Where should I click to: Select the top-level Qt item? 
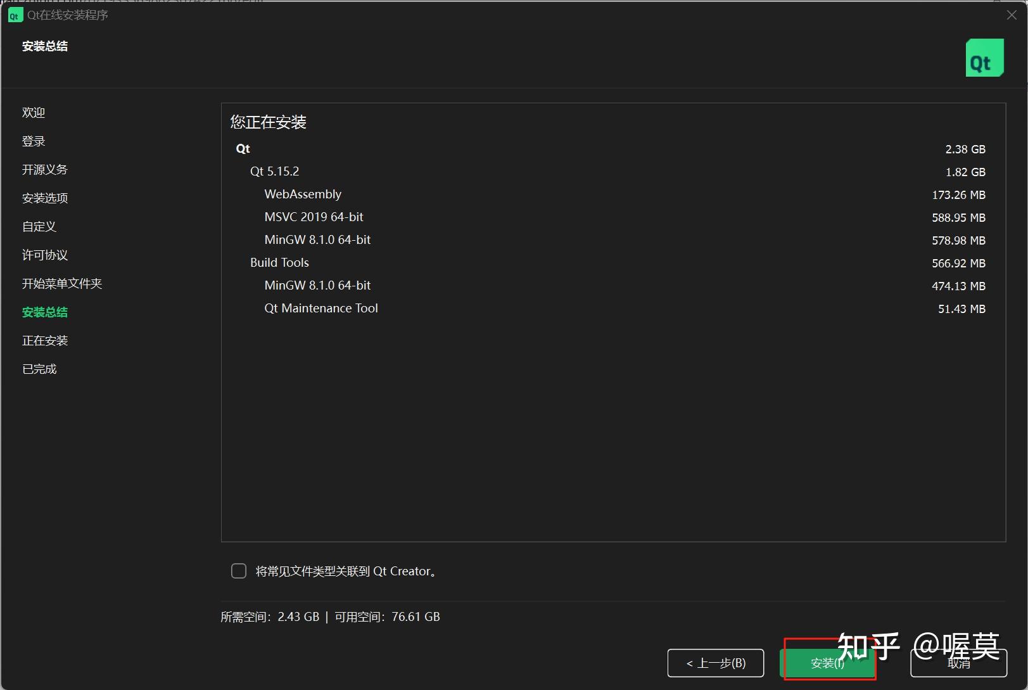point(243,148)
